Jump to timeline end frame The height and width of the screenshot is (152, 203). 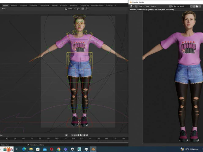point(87,135)
